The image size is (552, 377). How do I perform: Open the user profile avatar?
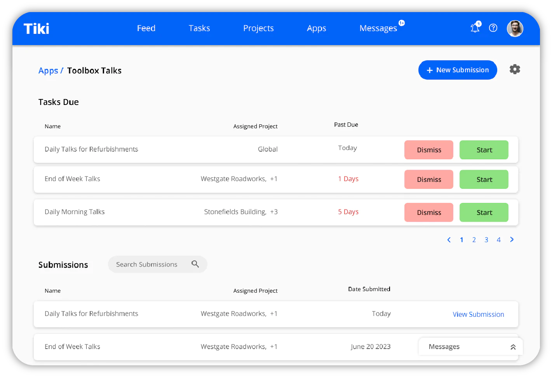point(515,28)
